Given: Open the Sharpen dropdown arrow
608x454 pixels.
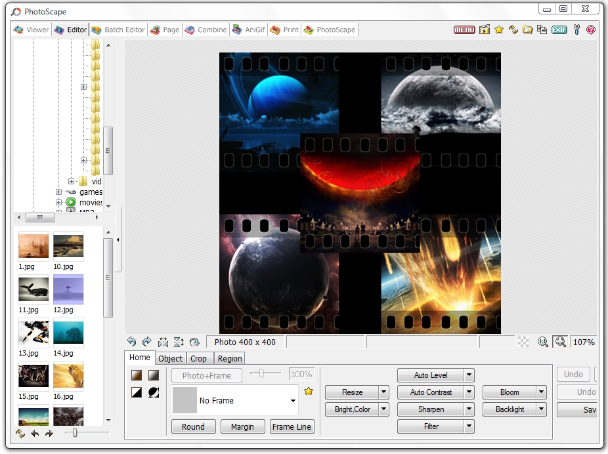Looking at the screenshot, I should click(x=469, y=409).
